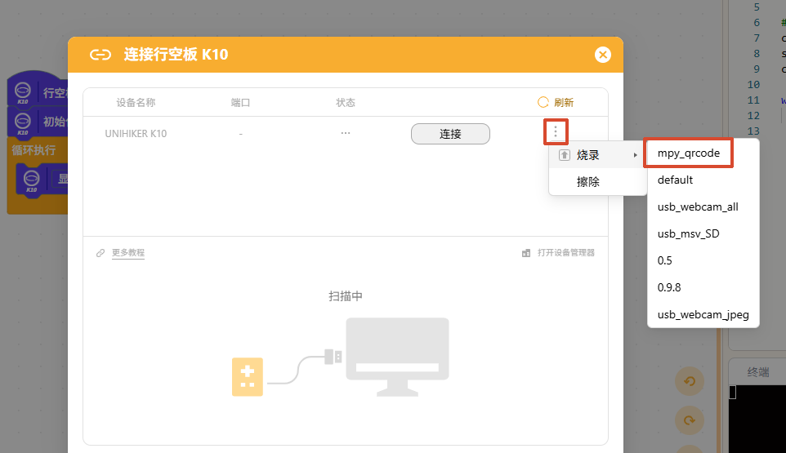Click the K10 icon on 初始 block
The image size is (786, 453).
click(23, 123)
